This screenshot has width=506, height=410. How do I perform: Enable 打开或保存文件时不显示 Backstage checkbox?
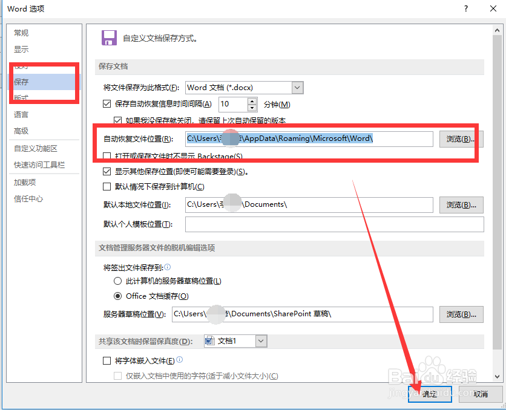(x=107, y=156)
